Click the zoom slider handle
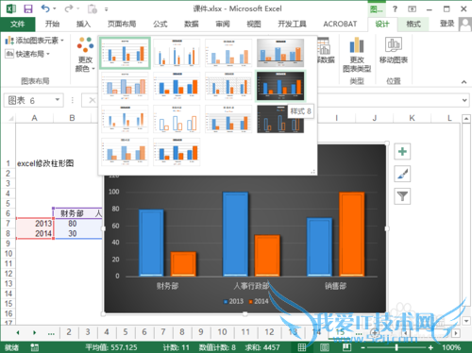Viewport: 472px width, 353px height. [x=396, y=347]
